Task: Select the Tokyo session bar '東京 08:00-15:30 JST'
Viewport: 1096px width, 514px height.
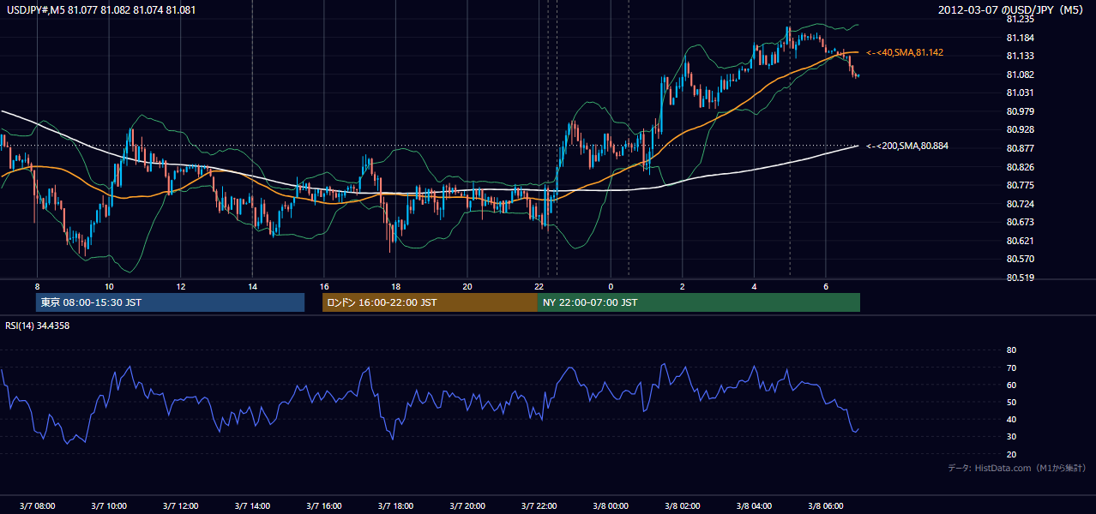Action: [x=170, y=302]
